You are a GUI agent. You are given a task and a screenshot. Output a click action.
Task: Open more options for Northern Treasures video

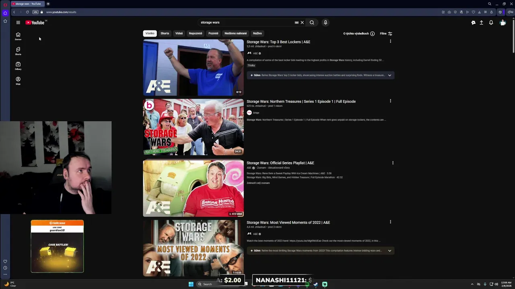click(390, 101)
